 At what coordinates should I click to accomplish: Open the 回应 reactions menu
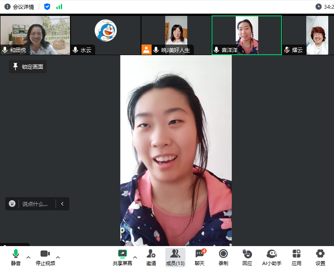click(x=247, y=257)
